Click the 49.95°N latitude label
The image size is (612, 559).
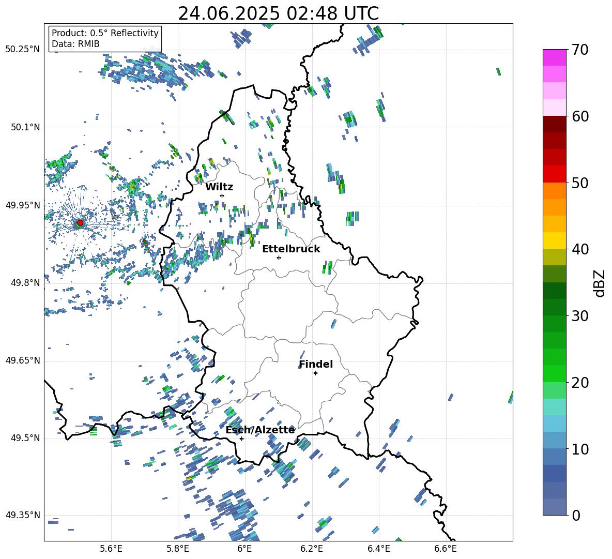(23, 205)
